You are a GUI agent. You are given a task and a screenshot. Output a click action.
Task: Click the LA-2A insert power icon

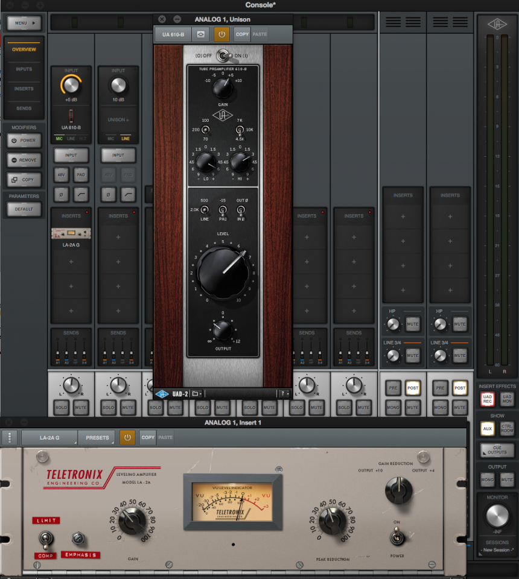(x=127, y=438)
